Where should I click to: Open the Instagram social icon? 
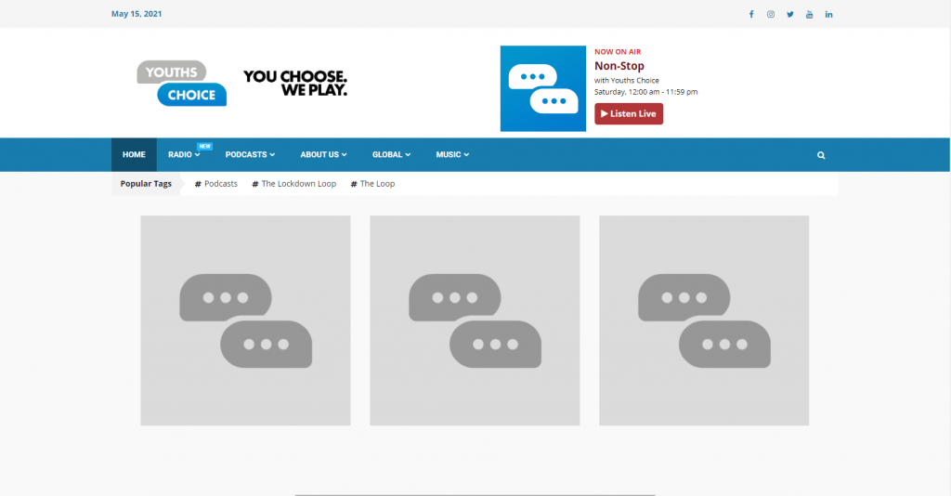(771, 14)
